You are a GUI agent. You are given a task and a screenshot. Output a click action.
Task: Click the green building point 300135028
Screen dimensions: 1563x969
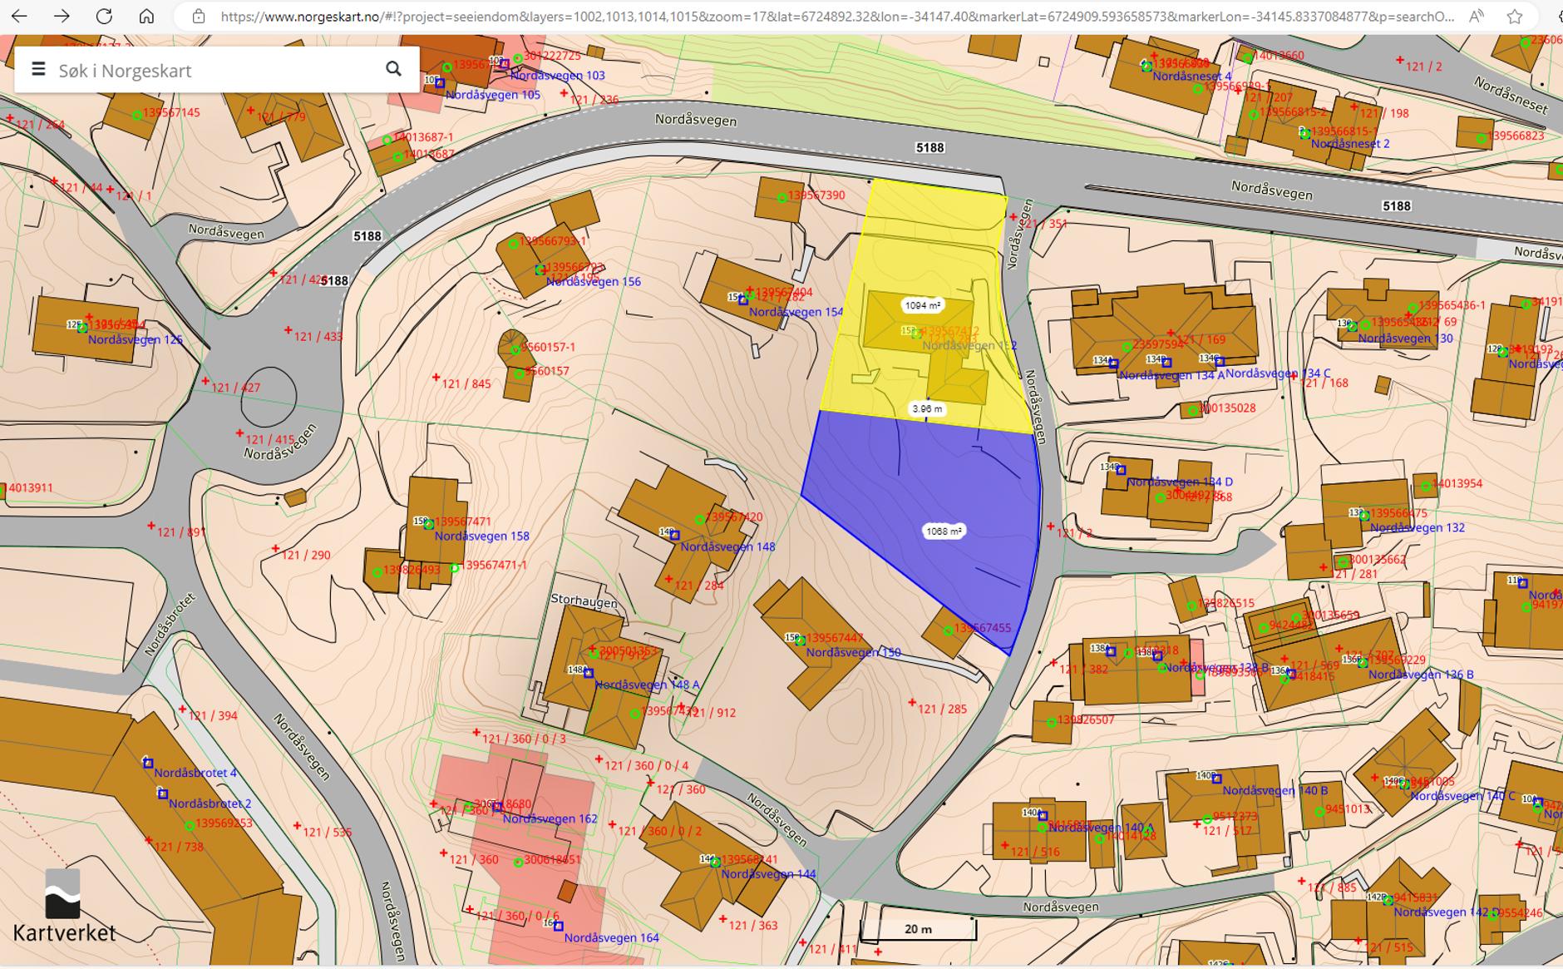point(1193,410)
